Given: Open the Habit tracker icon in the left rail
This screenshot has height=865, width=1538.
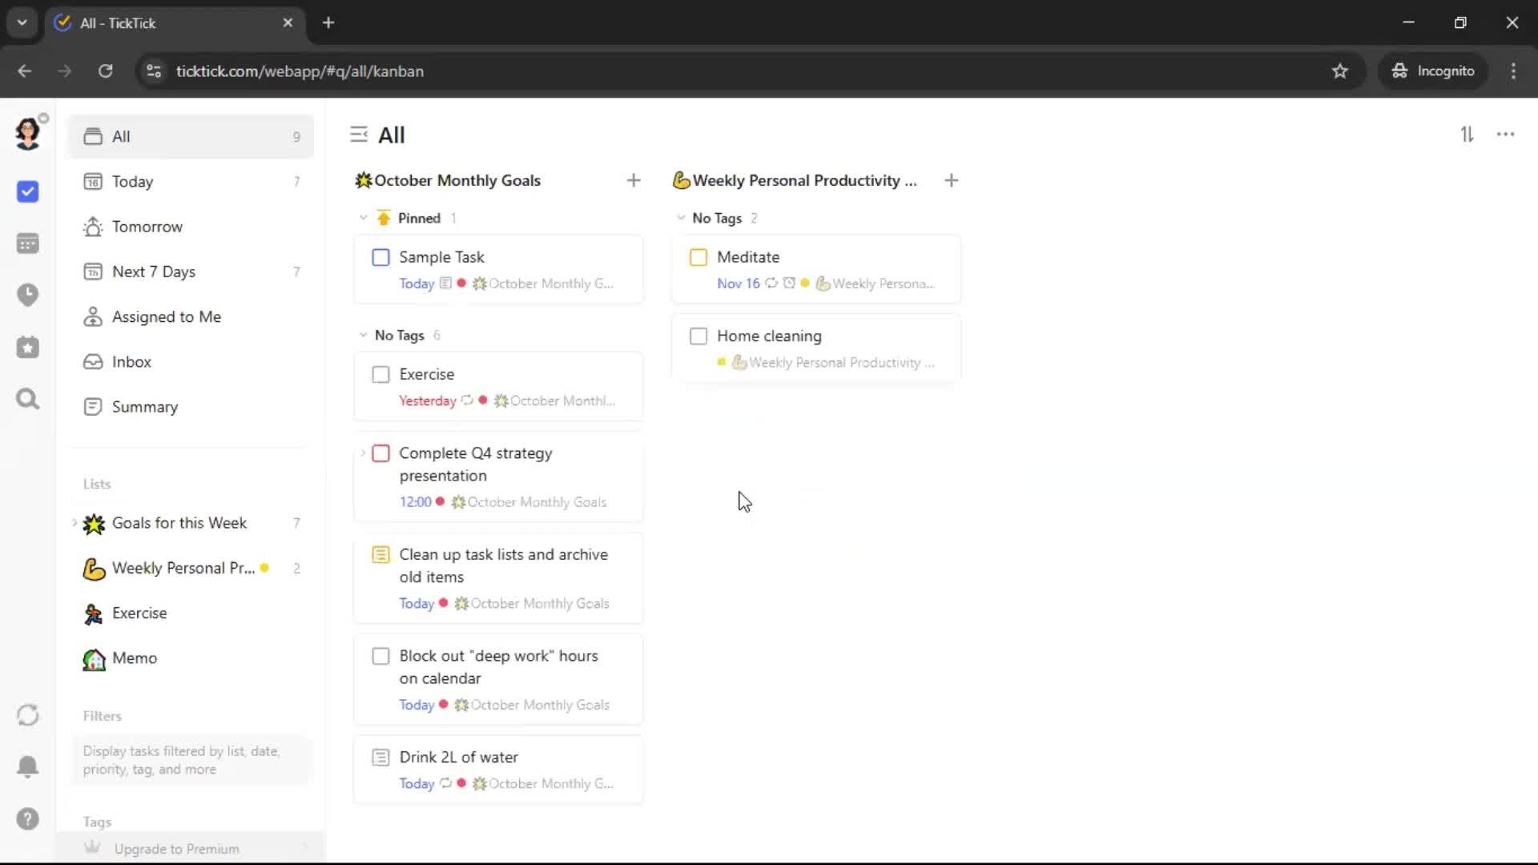Looking at the screenshot, I should [x=27, y=348].
